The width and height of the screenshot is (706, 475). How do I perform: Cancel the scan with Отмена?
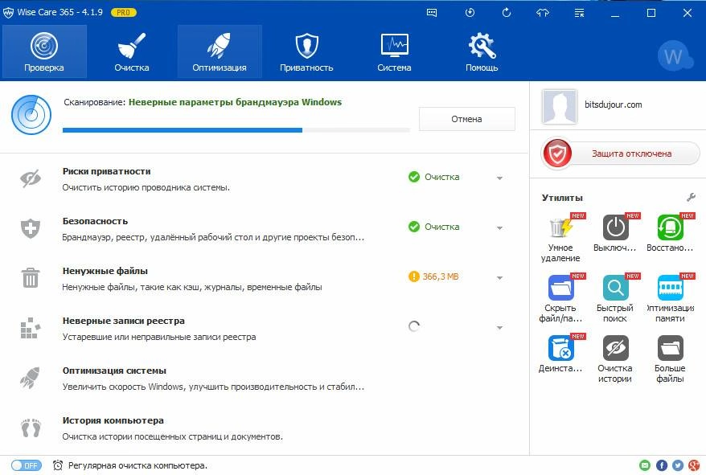point(467,119)
